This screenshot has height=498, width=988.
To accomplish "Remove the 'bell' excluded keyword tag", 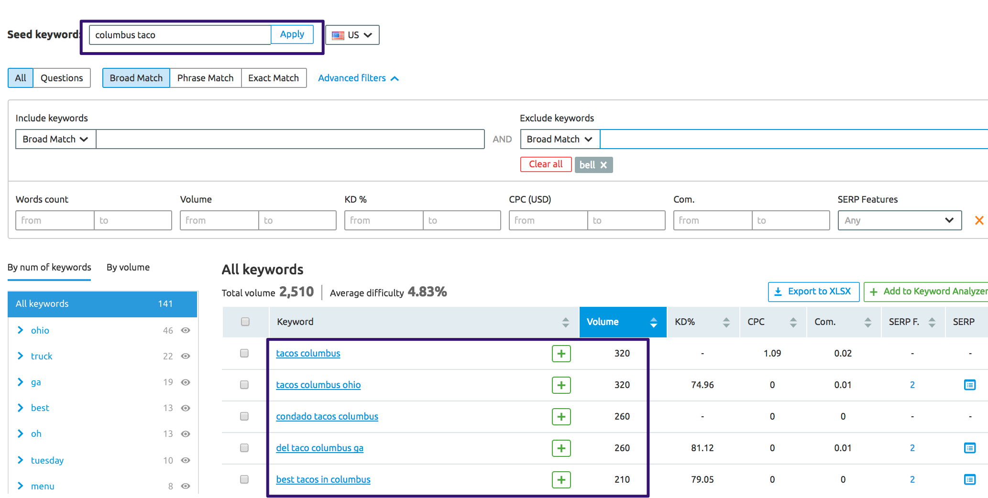I will [x=604, y=165].
